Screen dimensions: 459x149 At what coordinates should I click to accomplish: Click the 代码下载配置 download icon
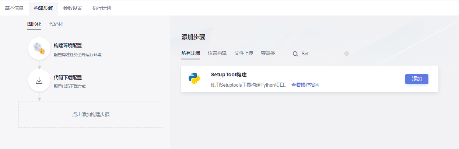[39, 80]
